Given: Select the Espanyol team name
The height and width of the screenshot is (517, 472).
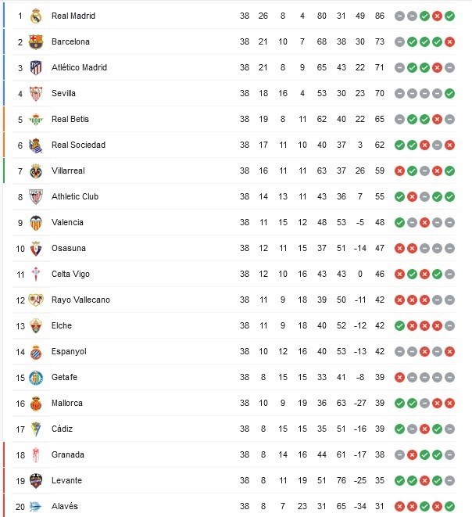Looking at the screenshot, I should pyautogui.click(x=69, y=351).
